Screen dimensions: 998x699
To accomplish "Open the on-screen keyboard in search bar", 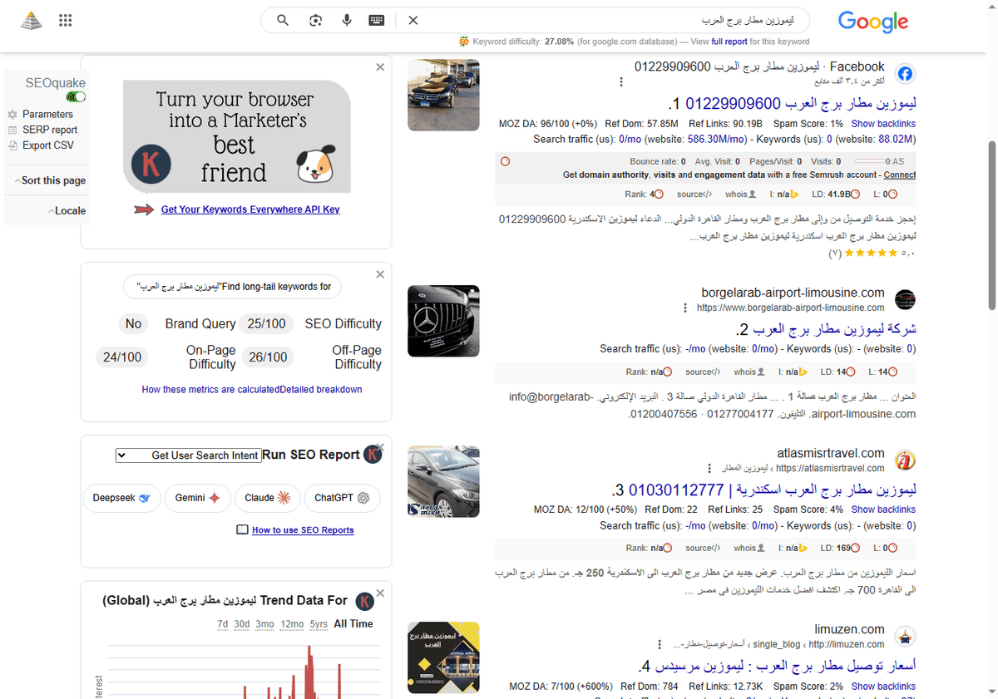I will [x=376, y=20].
